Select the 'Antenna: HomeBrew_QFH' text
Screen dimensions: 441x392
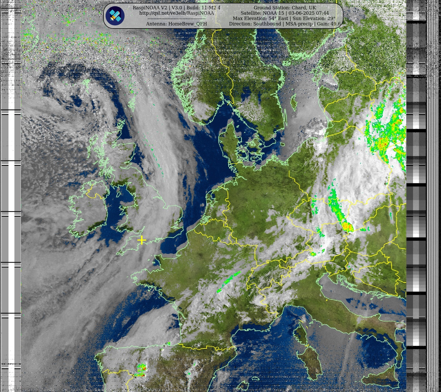[176, 24]
